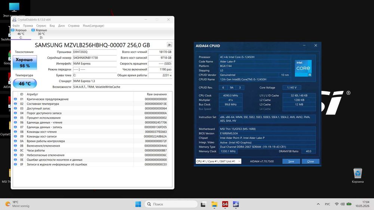This screenshot has height=210, width=374.
Task: Open the Правка menu
Action: [x=28, y=26]
